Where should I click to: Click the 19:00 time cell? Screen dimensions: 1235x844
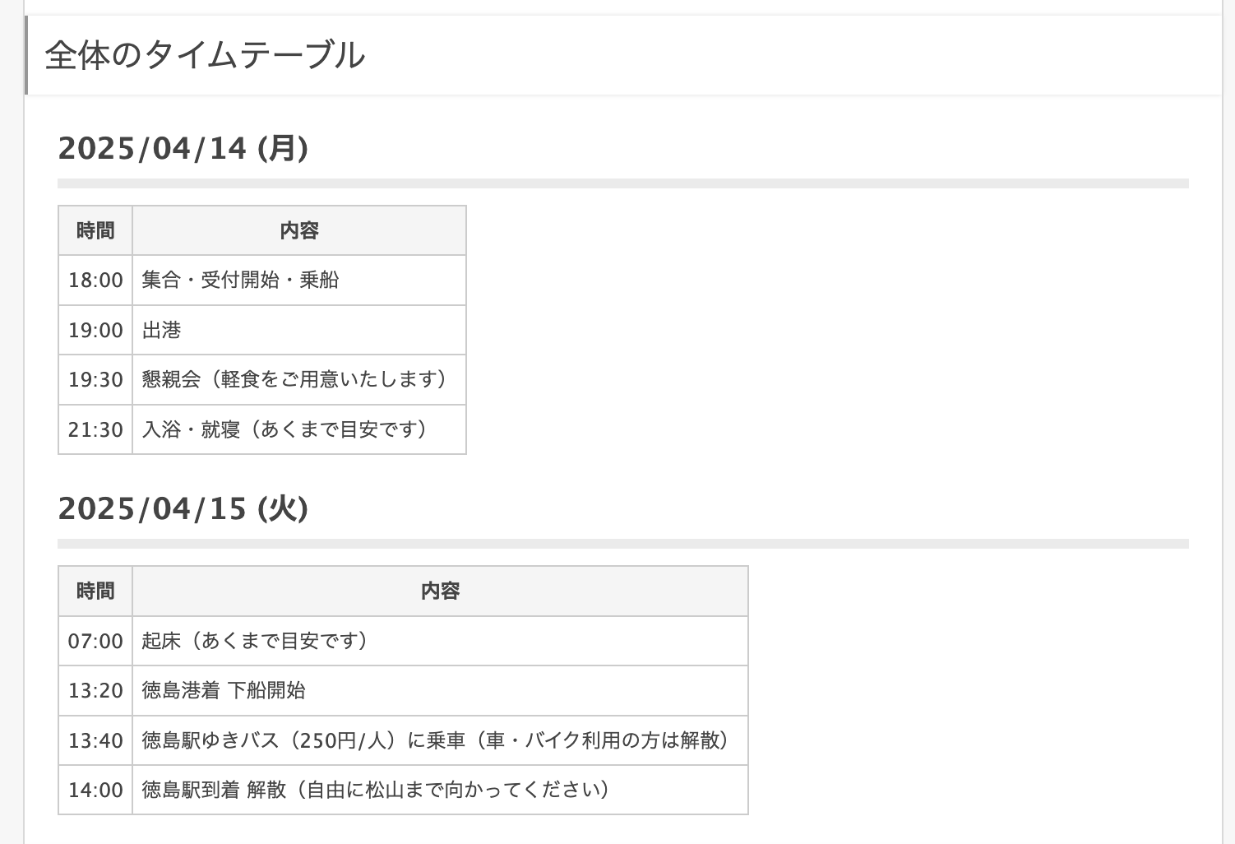[95, 330]
